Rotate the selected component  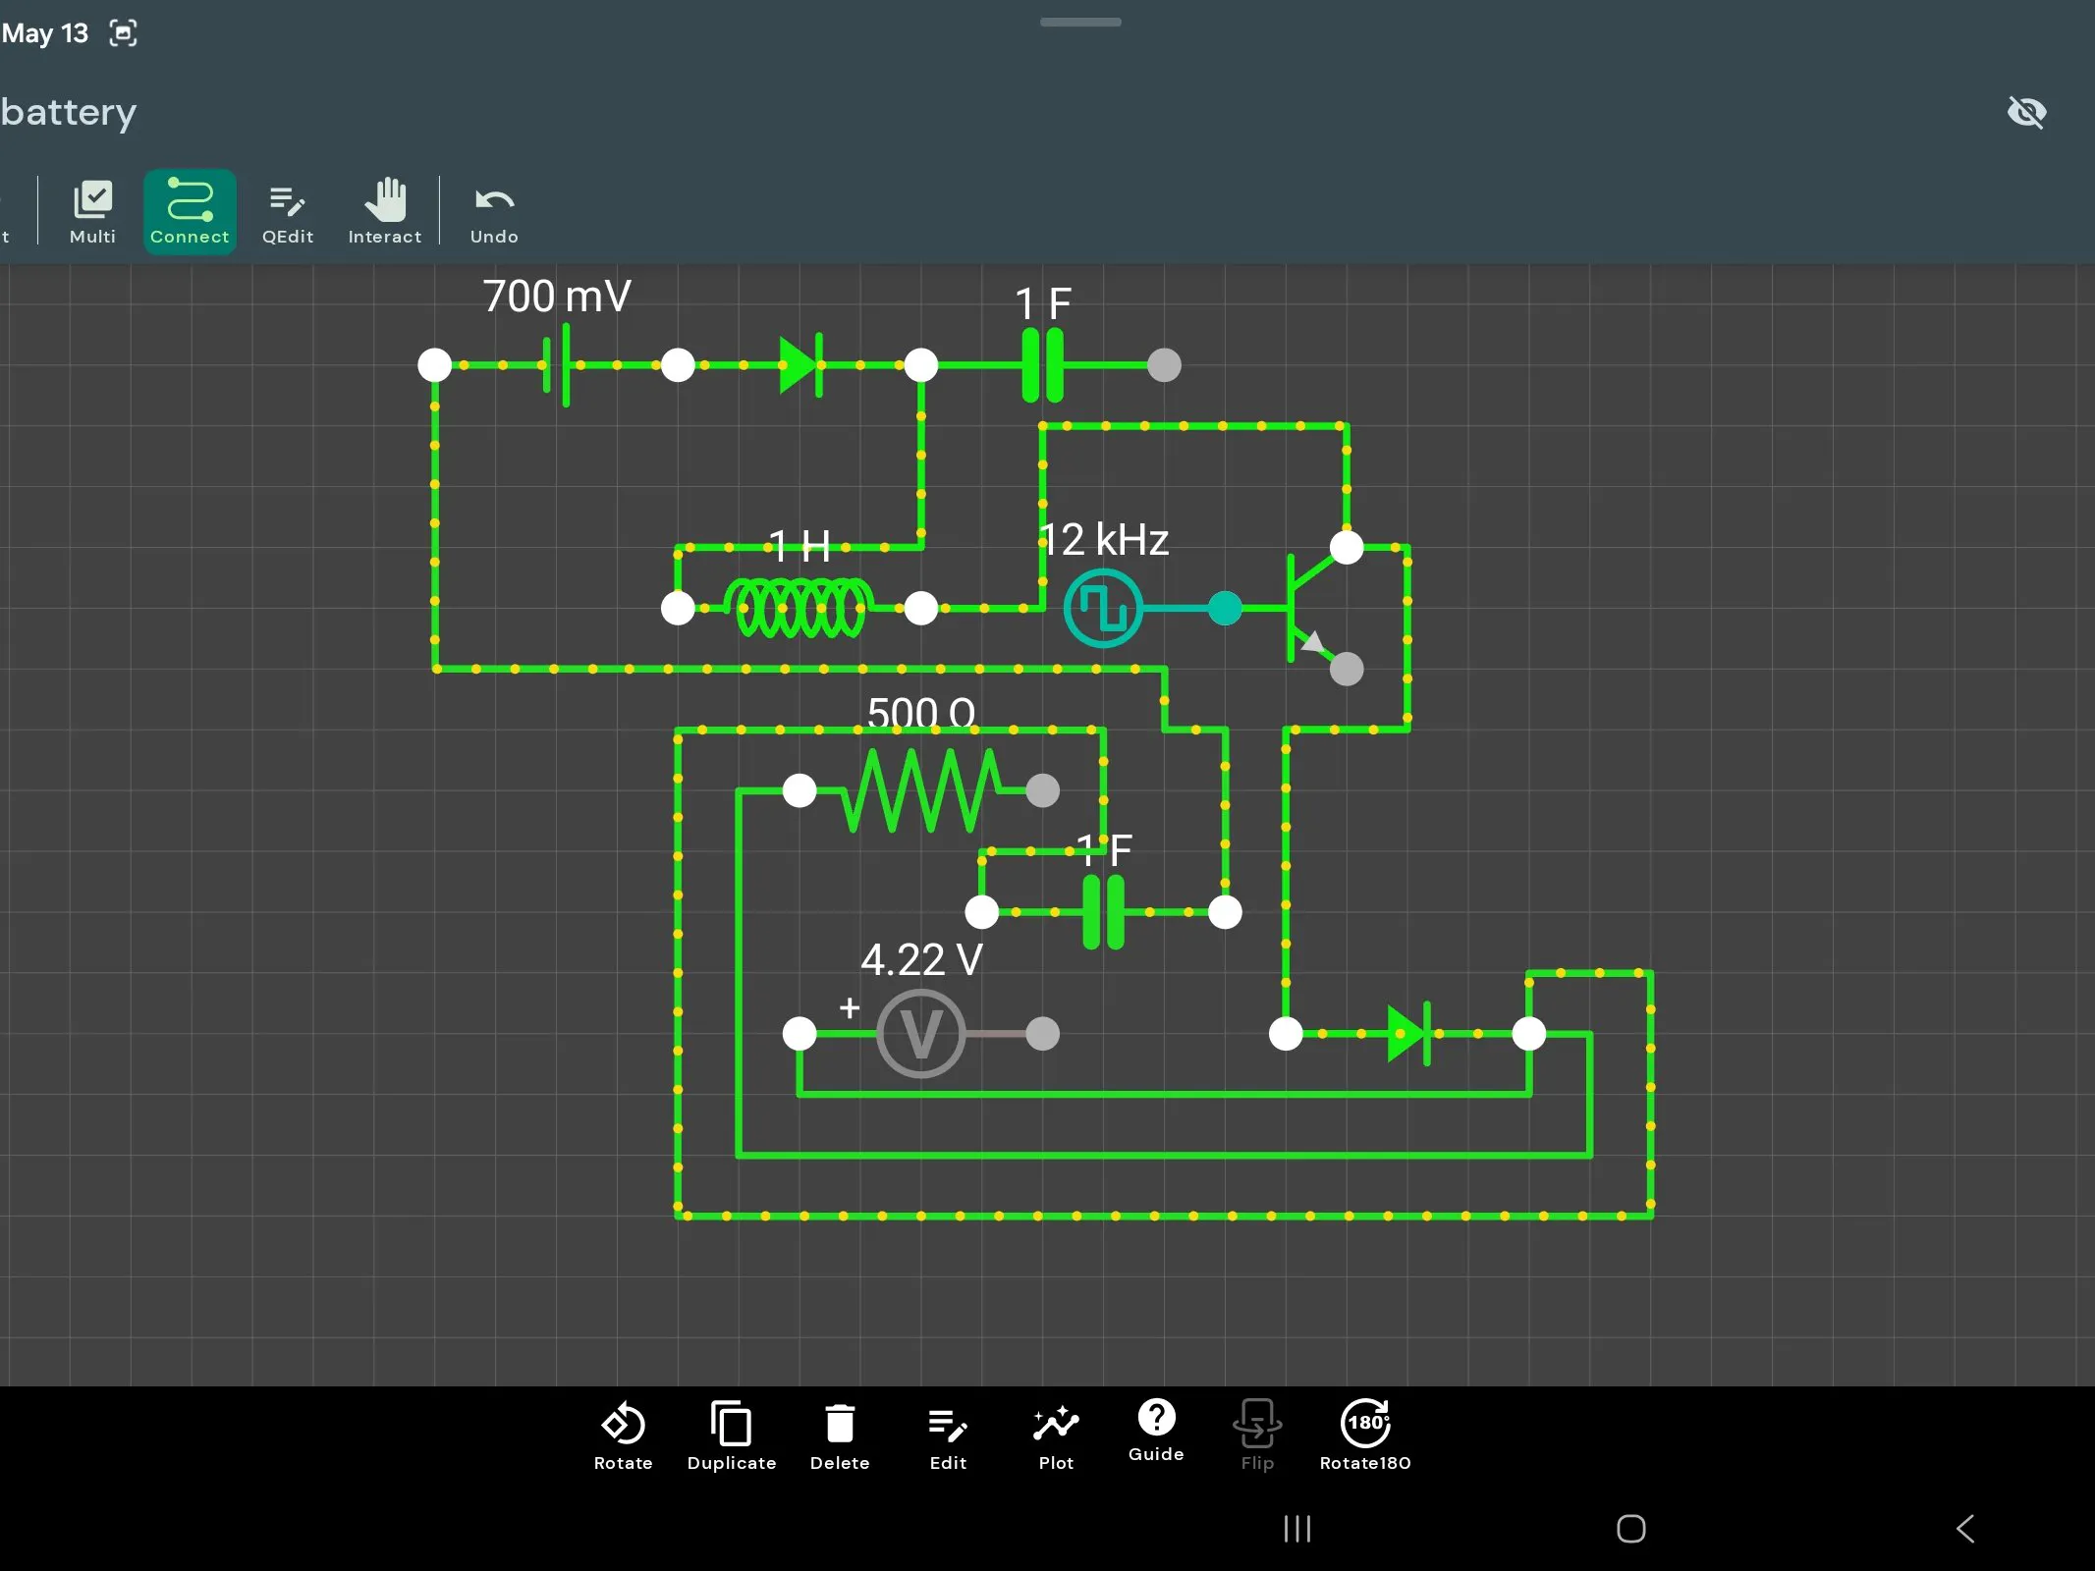click(623, 1436)
